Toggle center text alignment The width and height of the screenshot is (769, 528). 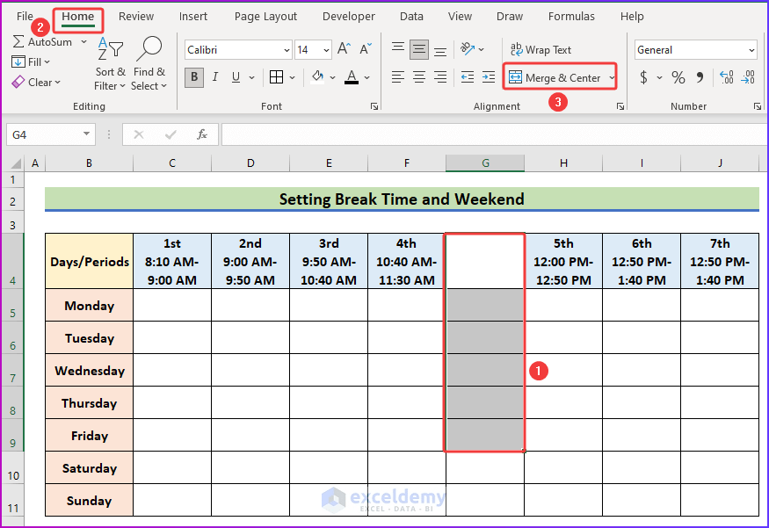(419, 77)
